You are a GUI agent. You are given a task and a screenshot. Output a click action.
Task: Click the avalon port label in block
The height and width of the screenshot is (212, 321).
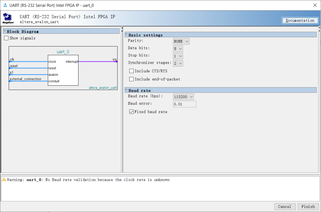pos(53,75)
